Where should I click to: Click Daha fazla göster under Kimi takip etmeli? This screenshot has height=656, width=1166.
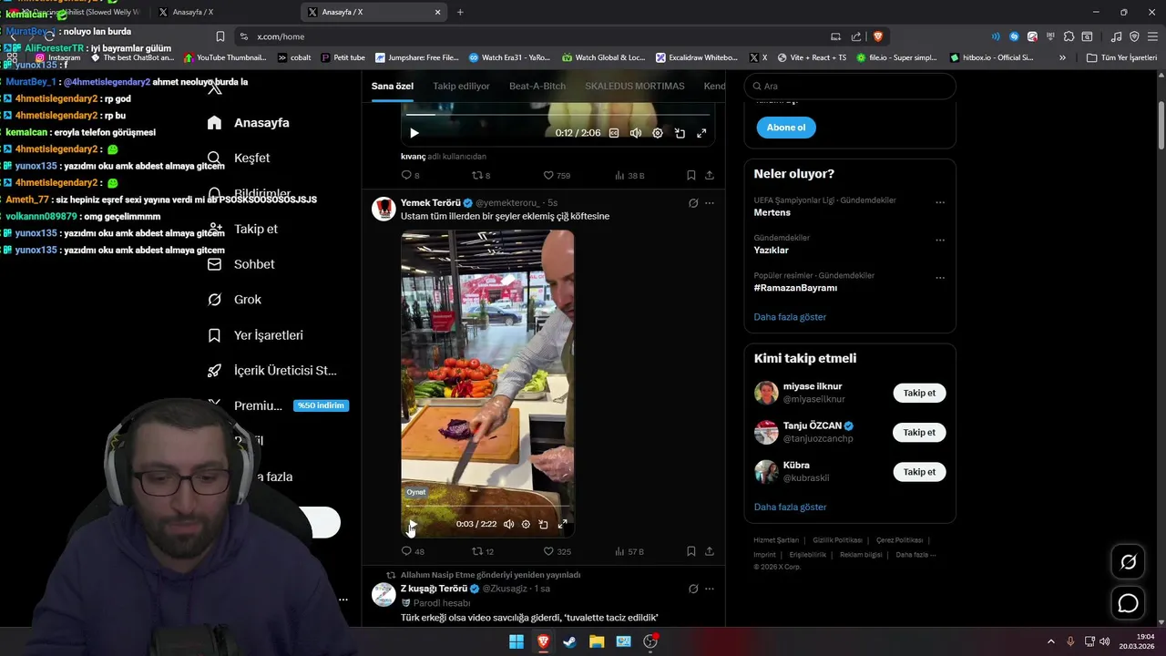(790, 507)
